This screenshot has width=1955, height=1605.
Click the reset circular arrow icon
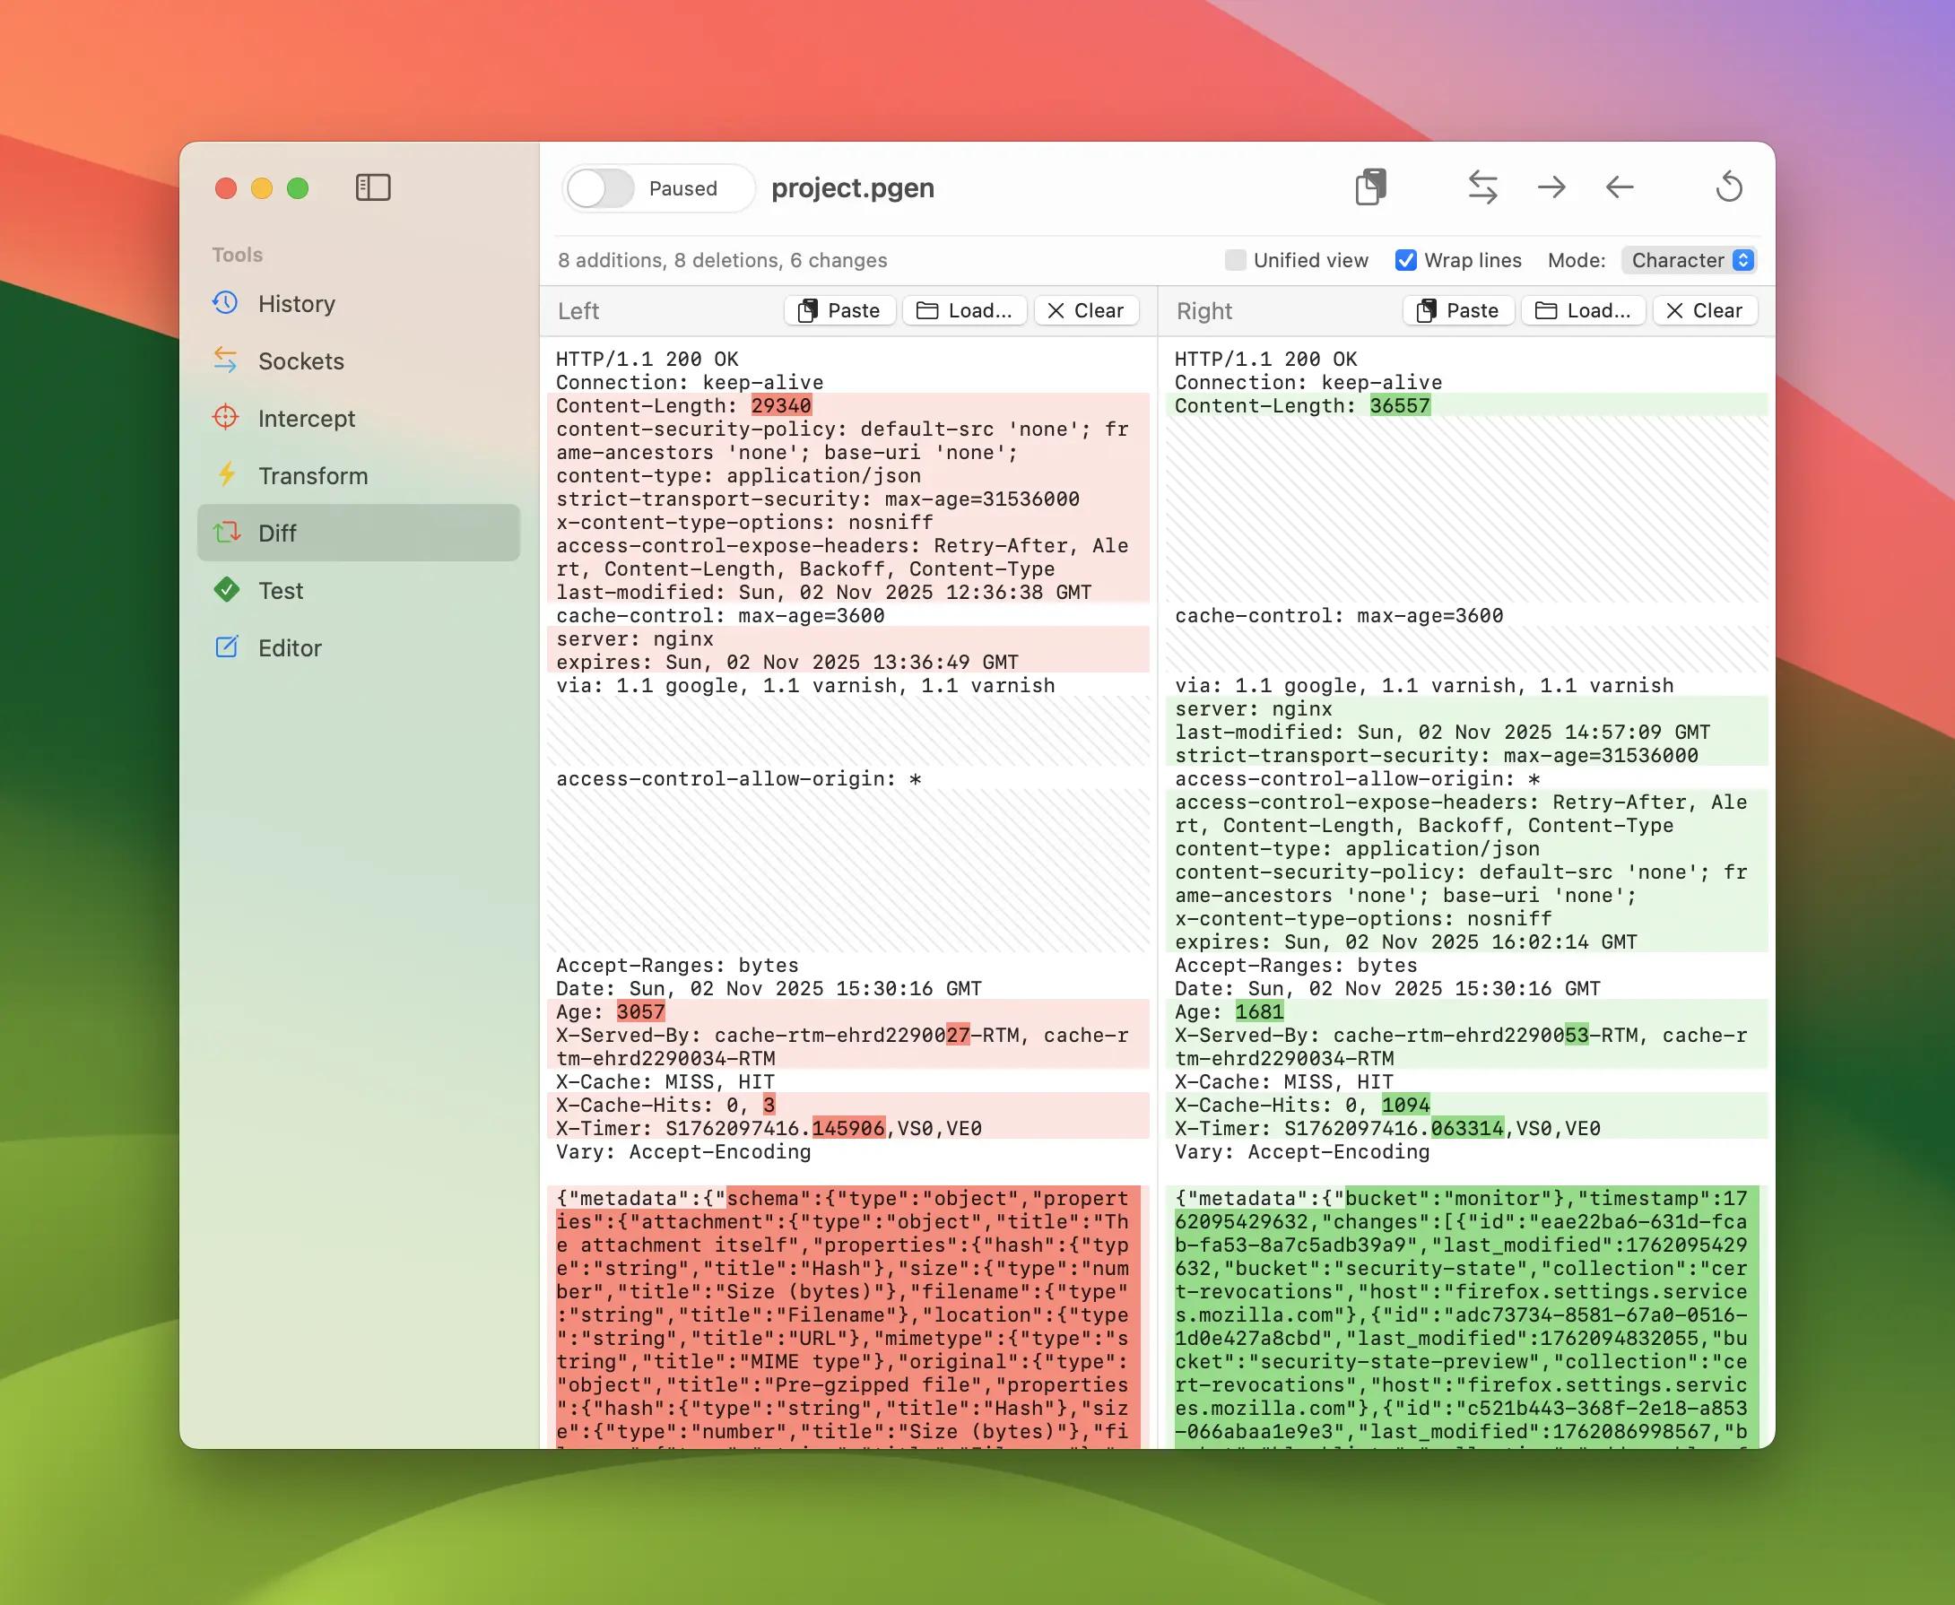[1728, 187]
